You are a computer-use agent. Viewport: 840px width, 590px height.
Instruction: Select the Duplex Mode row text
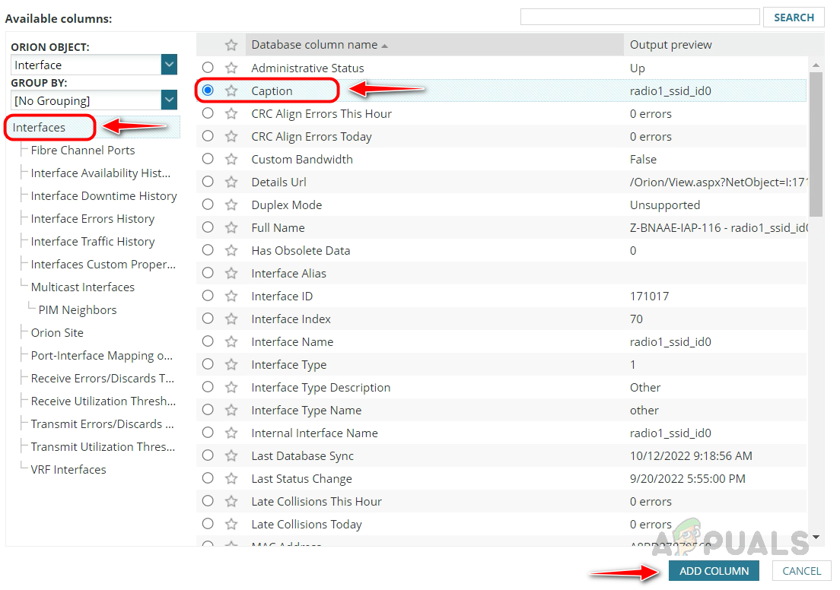coord(287,205)
